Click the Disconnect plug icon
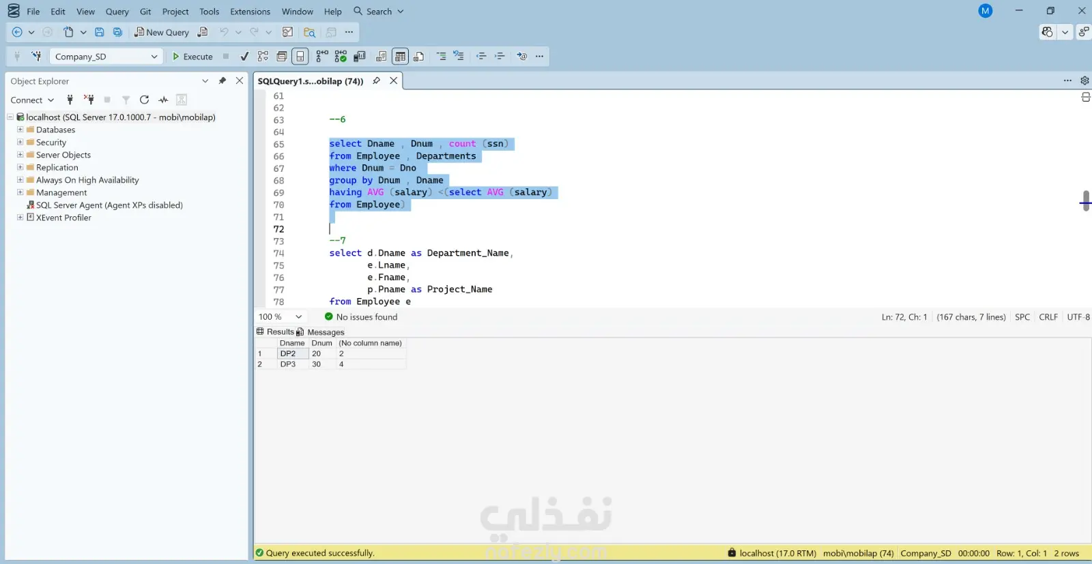Image resolution: width=1092 pixels, height=564 pixels. 89,100
